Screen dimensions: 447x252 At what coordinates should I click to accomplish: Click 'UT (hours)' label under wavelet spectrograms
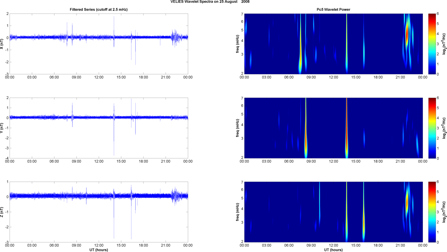click(333, 250)
